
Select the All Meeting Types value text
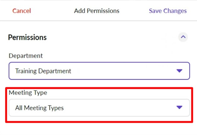pos(40,108)
